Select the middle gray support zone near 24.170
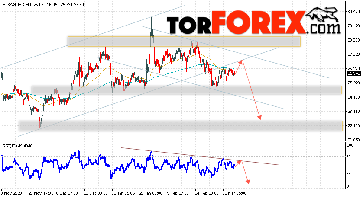The width and height of the screenshot is (363, 198). point(187,90)
